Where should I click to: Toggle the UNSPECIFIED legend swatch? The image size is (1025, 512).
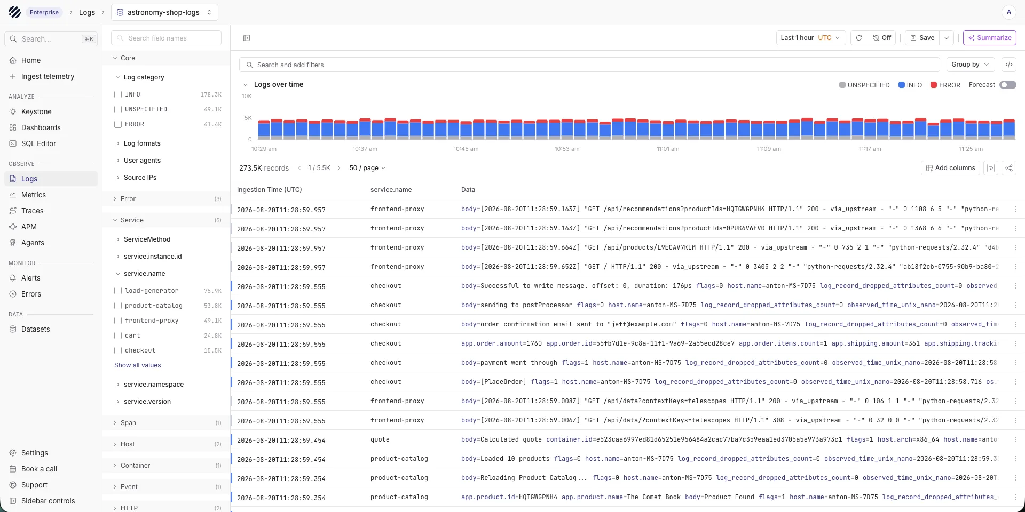click(842, 85)
